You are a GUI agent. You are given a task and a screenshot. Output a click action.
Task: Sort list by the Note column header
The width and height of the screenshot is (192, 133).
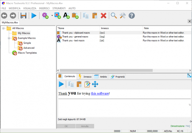[167, 28]
